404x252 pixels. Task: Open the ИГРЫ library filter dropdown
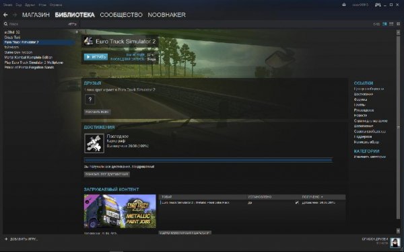(x=73, y=24)
